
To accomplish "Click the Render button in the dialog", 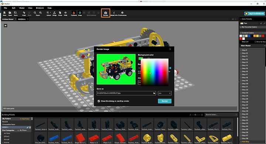I will tap(164, 101).
